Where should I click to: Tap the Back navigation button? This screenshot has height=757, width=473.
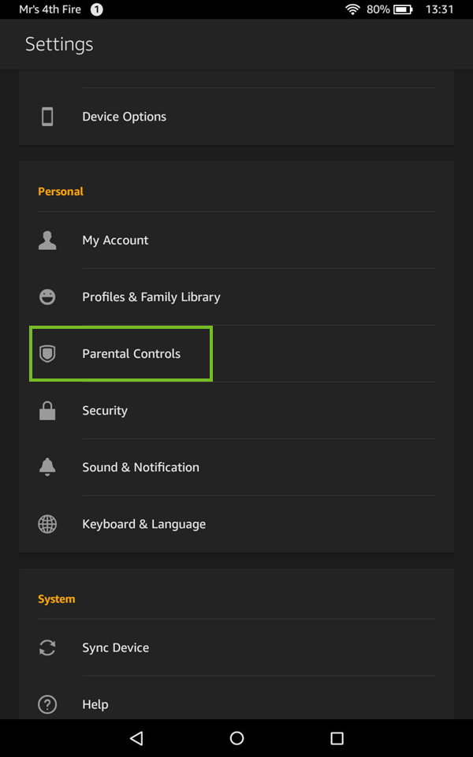[136, 738]
